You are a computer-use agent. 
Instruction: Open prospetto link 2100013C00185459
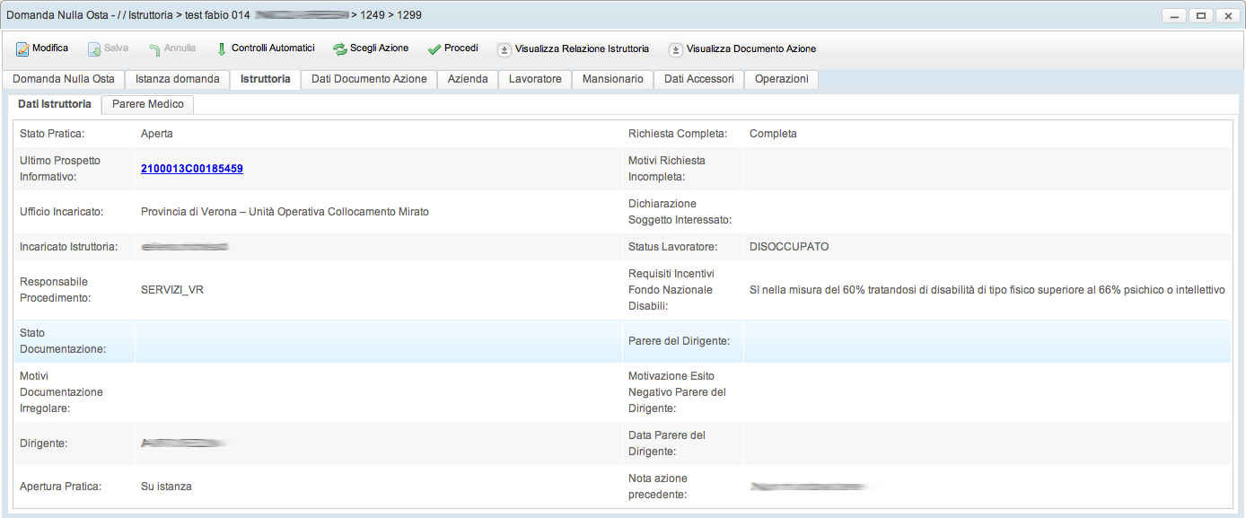point(192,169)
